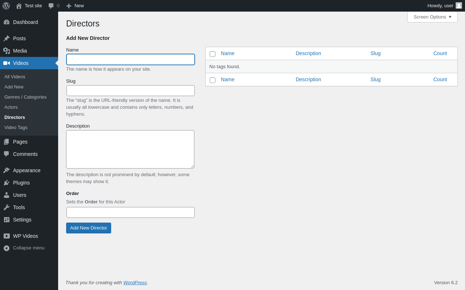Click the Pages icon in sidebar

[7, 142]
